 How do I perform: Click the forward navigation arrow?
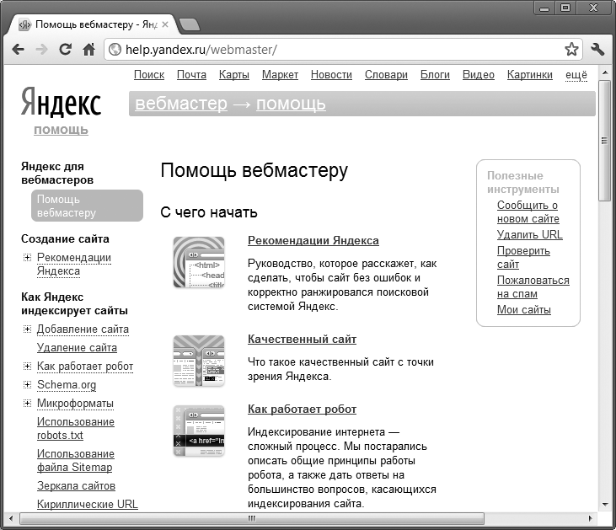point(41,50)
